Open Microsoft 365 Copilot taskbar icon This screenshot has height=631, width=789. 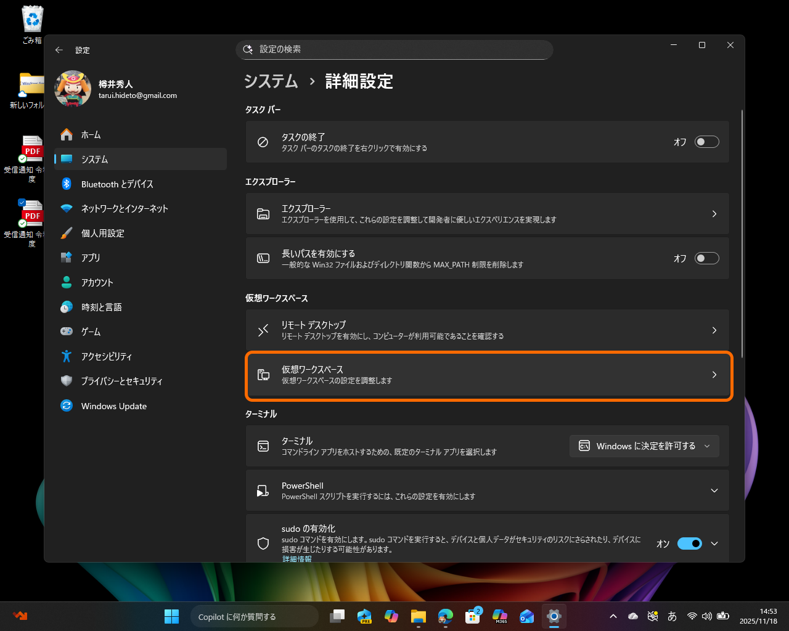tap(500, 616)
